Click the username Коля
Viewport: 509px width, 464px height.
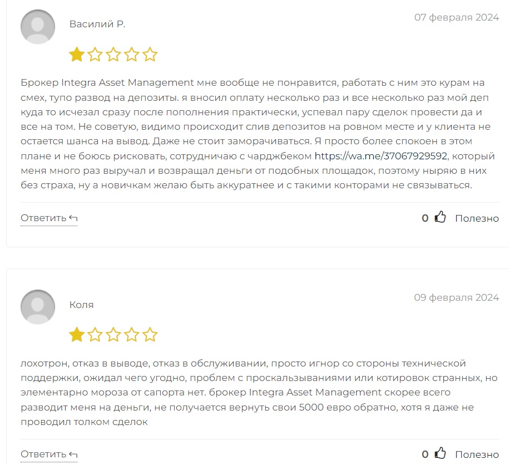tap(81, 305)
